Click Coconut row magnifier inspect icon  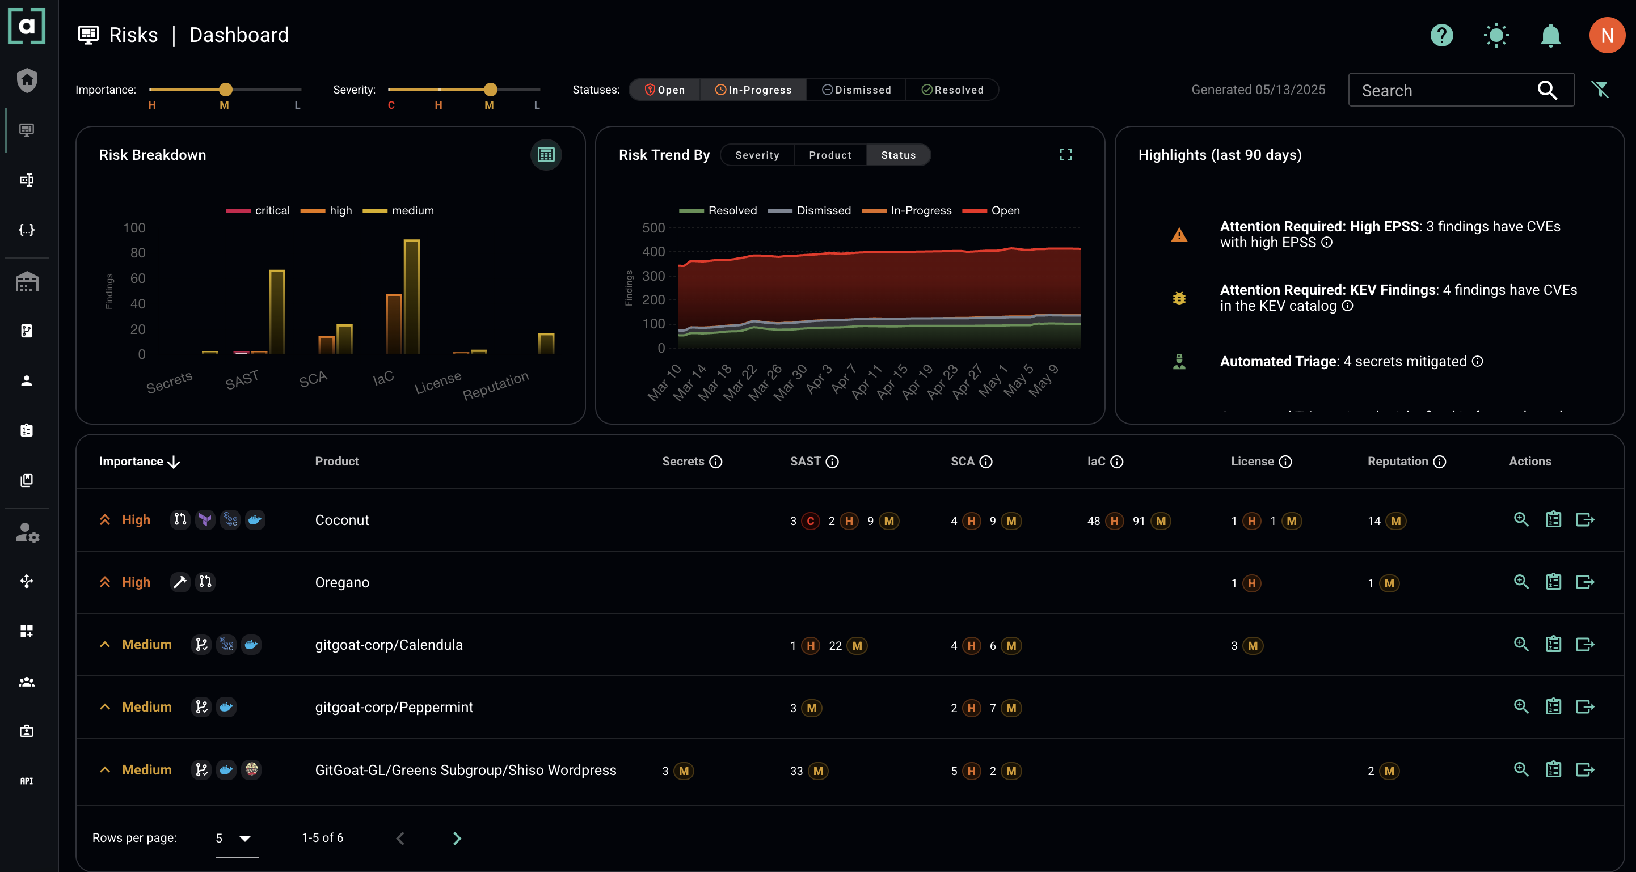[x=1520, y=520]
